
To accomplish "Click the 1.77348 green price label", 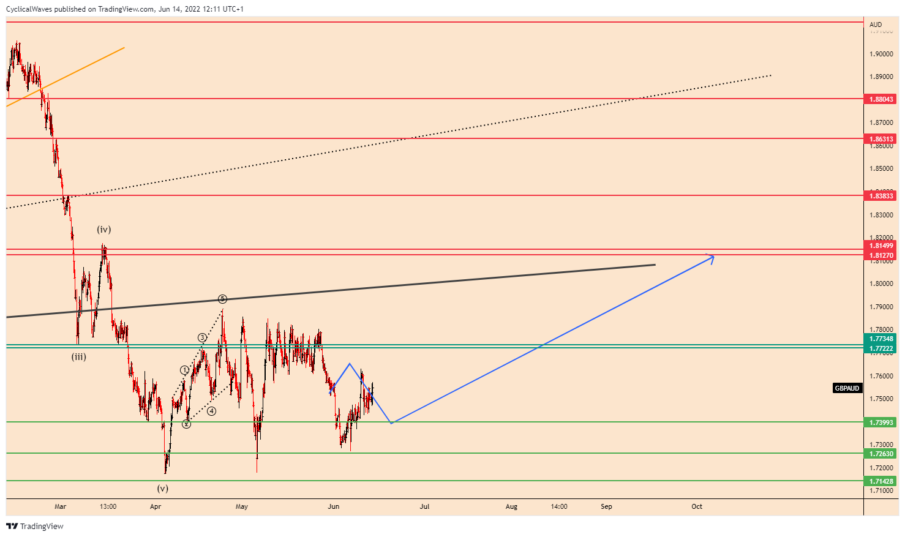I will [x=880, y=339].
